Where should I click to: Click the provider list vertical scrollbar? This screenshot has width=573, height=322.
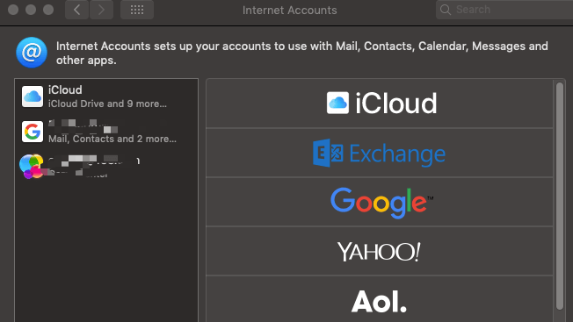pyautogui.click(x=560, y=196)
